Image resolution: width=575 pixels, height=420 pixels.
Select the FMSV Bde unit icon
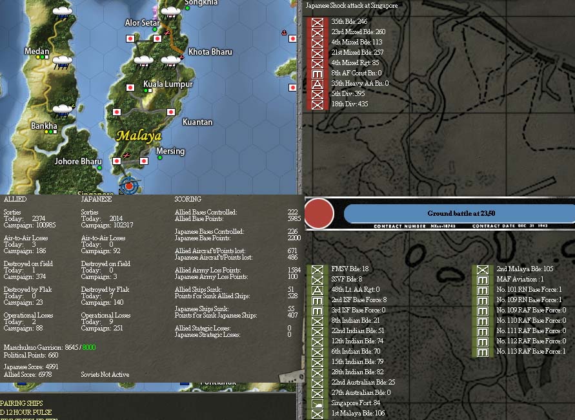318,269
